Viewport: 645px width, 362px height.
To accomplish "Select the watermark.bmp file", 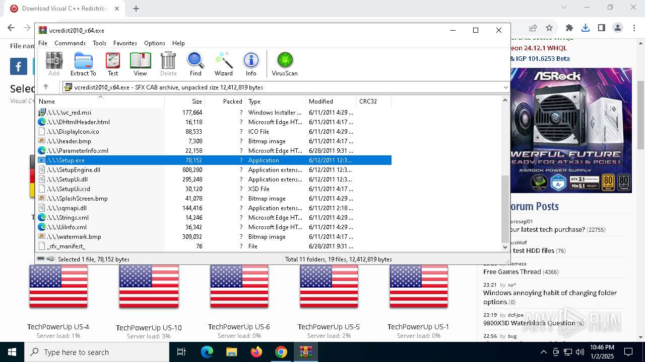I will 214,237.
